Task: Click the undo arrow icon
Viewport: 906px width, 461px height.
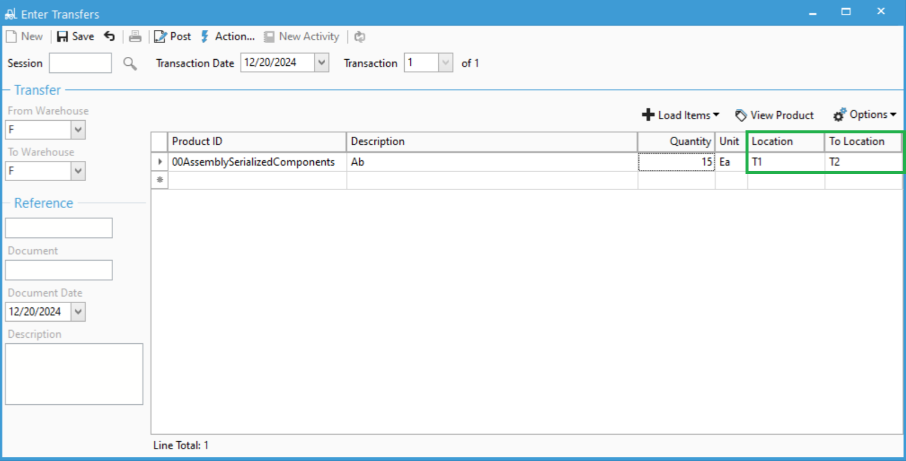Action: tap(109, 36)
